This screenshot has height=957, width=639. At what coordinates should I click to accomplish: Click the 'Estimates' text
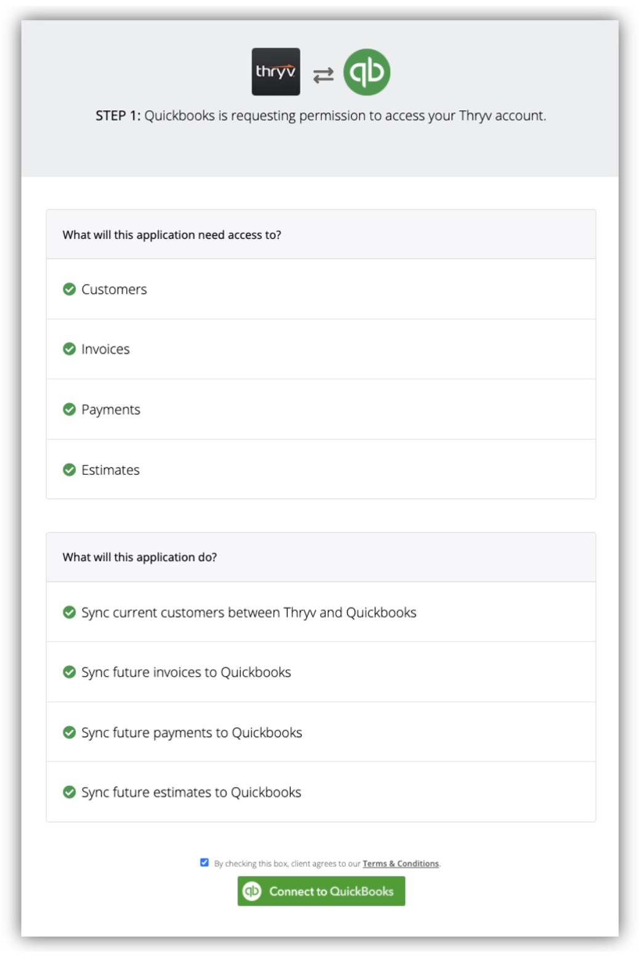pos(110,470)
